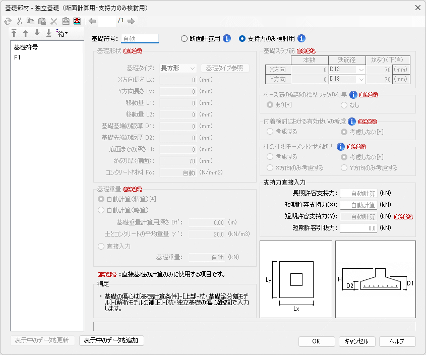The width and height of the screenshot is (426, 355).
Task: Go to the next page with right arrow
Action: pyautogui.click(x=131, y=21)
